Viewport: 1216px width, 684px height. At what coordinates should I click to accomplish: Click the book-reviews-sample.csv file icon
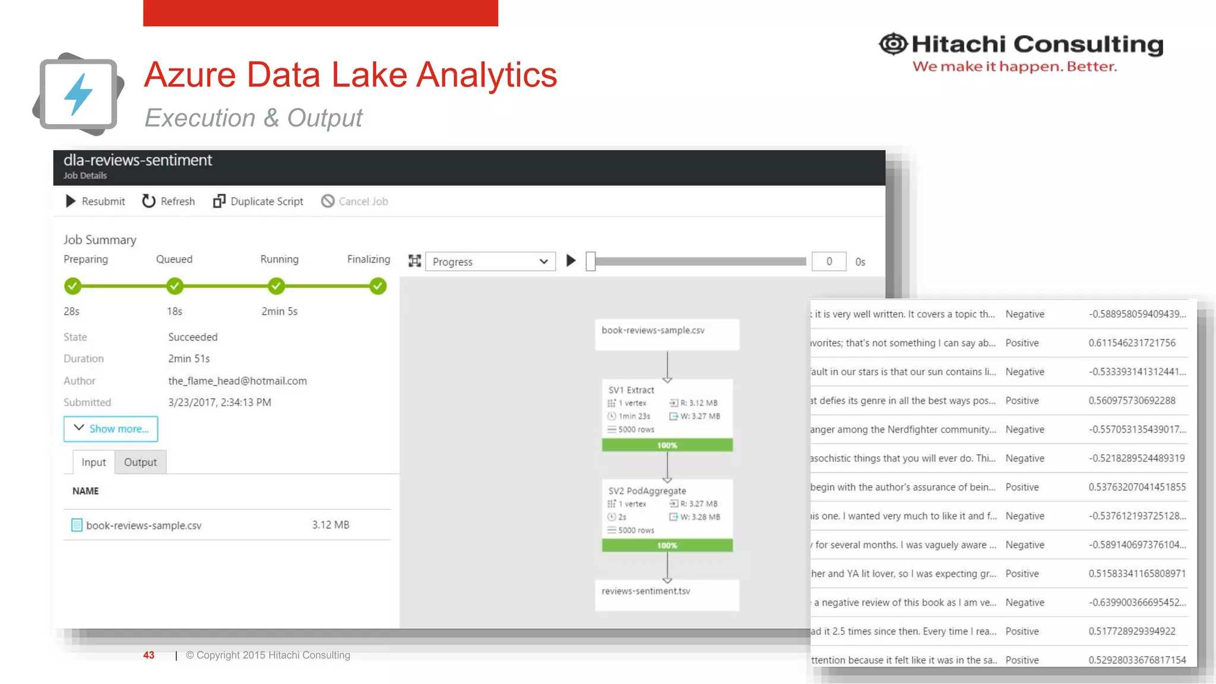[77, 525]
